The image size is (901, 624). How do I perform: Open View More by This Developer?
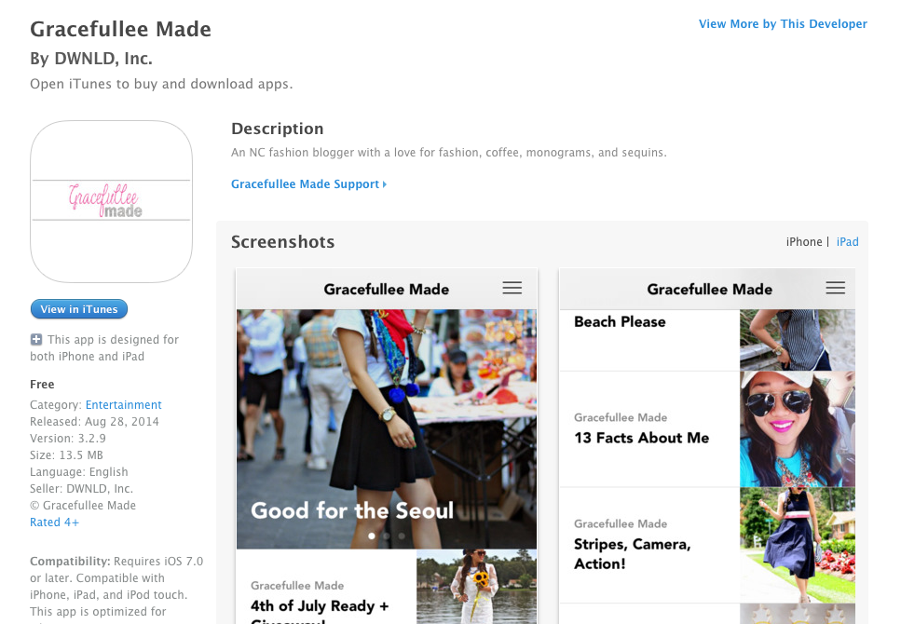[x=783, y=24]
